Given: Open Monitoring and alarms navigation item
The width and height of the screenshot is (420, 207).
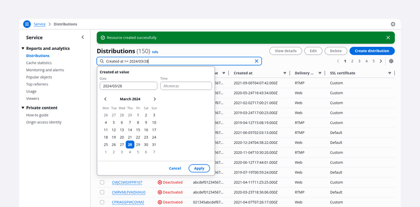Looking at the screenshot, I should point(45,70).
